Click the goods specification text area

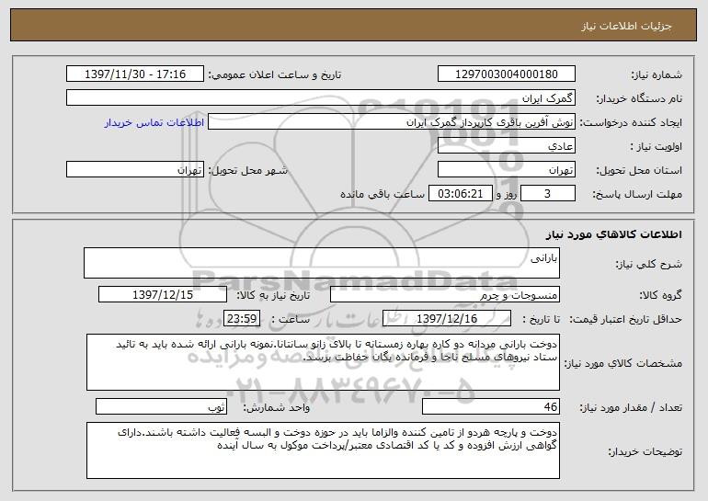[323, 362]
